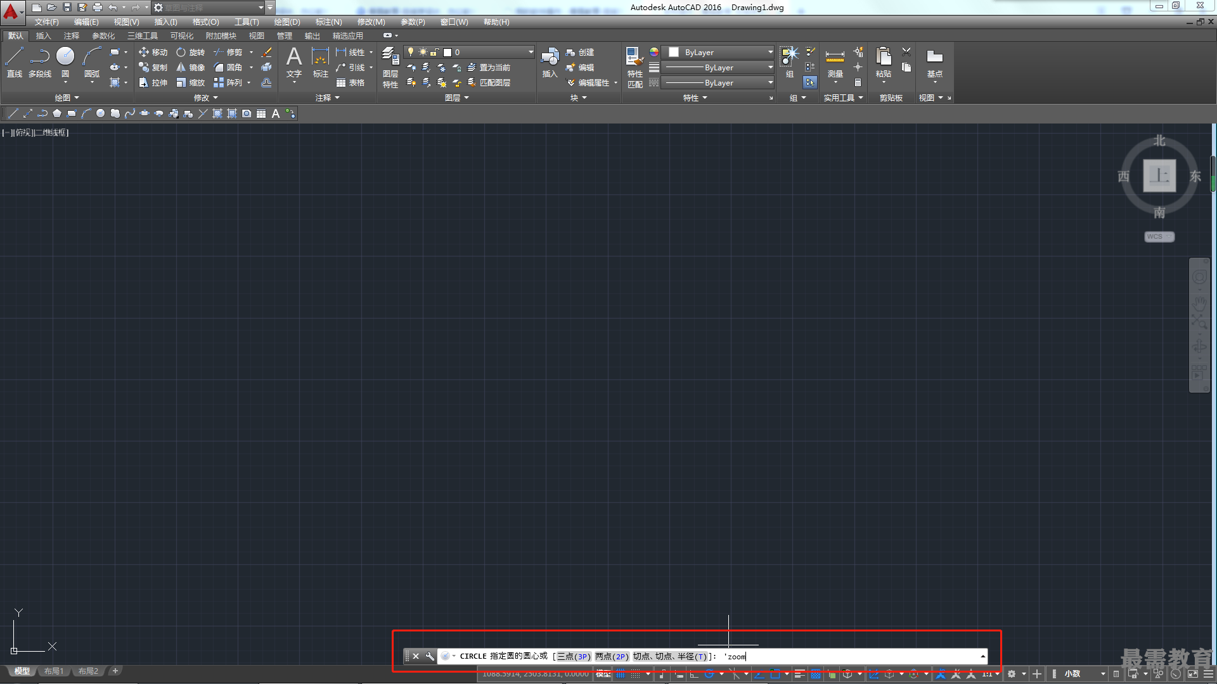This screenshot has height=684, width=1217.
Task: Open 图层特性 (Layer Properties) manager
Action: pos(390,67)
